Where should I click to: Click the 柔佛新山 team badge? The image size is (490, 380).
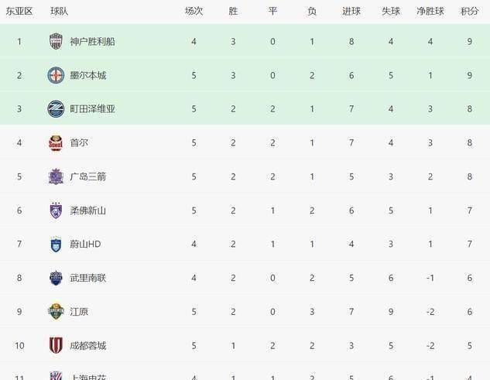[x=56, y=211]
